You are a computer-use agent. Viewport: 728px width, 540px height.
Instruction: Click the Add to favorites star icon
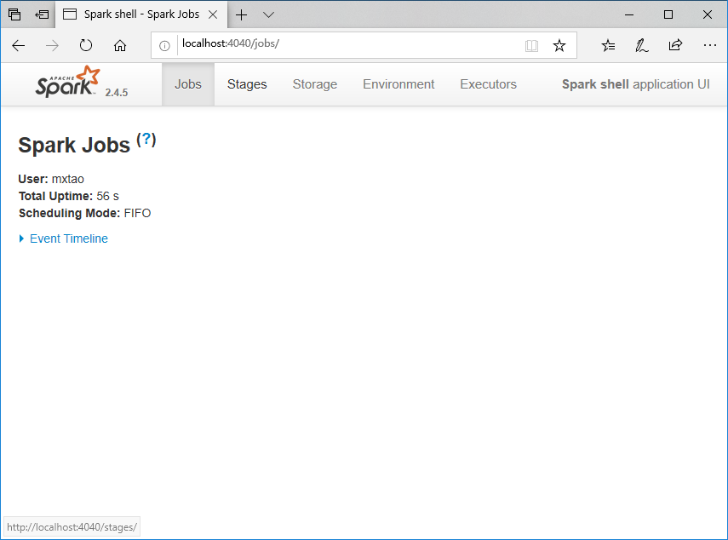coord(559,45)
